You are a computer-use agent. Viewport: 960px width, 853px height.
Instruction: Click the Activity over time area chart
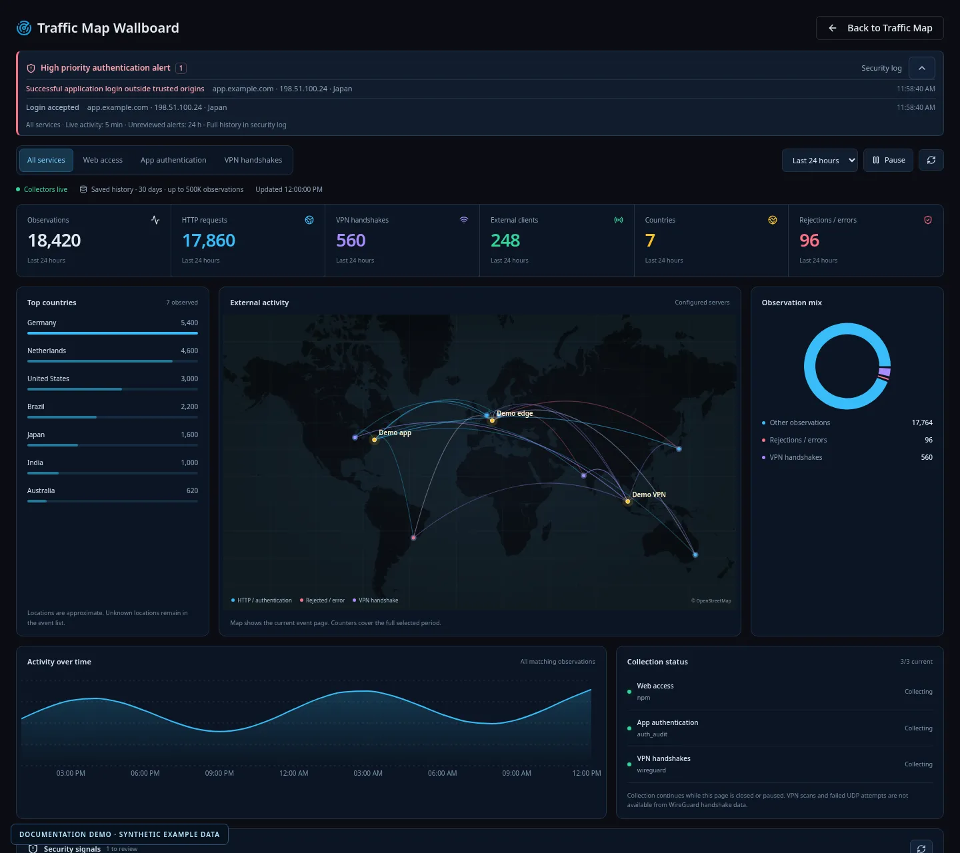307,723
